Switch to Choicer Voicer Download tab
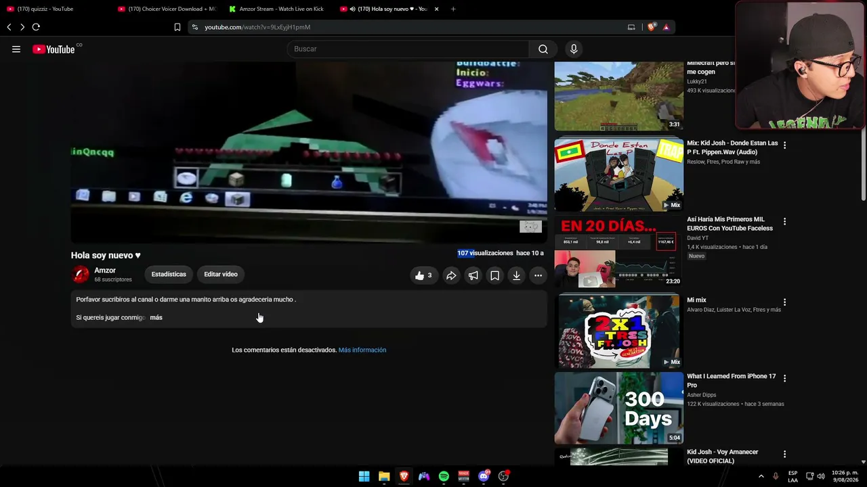Image resolution: width=867 pixels, height=487 pixels. (167, 9)
